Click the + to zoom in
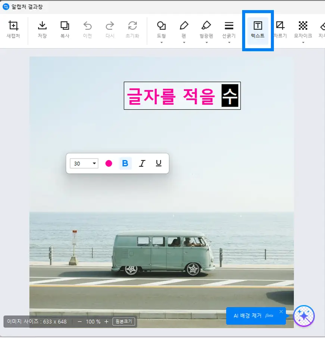Screen dimensions: 325x338 point(106,321)
